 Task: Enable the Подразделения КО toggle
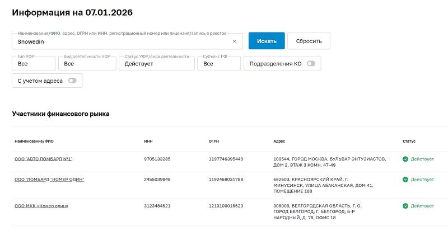pyautogui.click(x=310, y=64)
